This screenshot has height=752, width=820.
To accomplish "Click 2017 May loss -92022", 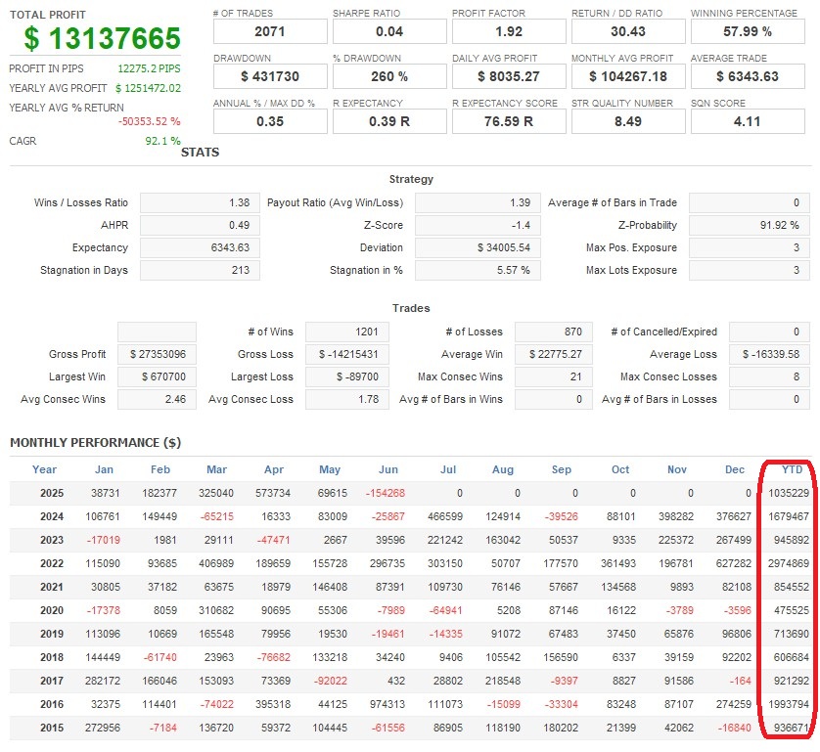I will click(331, 681).
